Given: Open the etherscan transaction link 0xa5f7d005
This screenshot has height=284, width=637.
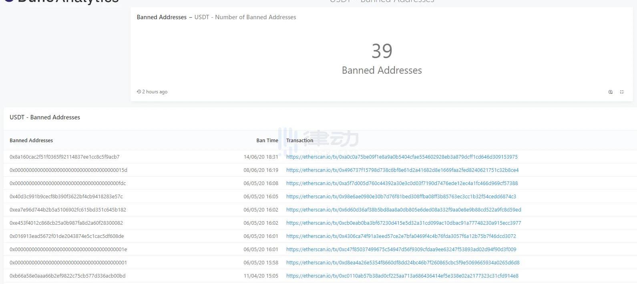Looking at the screenshot, I should (402, 183).
